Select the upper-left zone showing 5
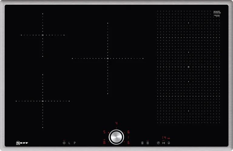 (x=104, y=132)
